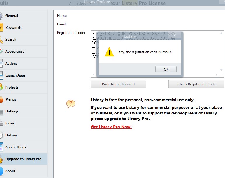The width and height of the screenshot is (225, 178).
Task: Select Upgrade to Listary Pro page
Action: point(23,159)
